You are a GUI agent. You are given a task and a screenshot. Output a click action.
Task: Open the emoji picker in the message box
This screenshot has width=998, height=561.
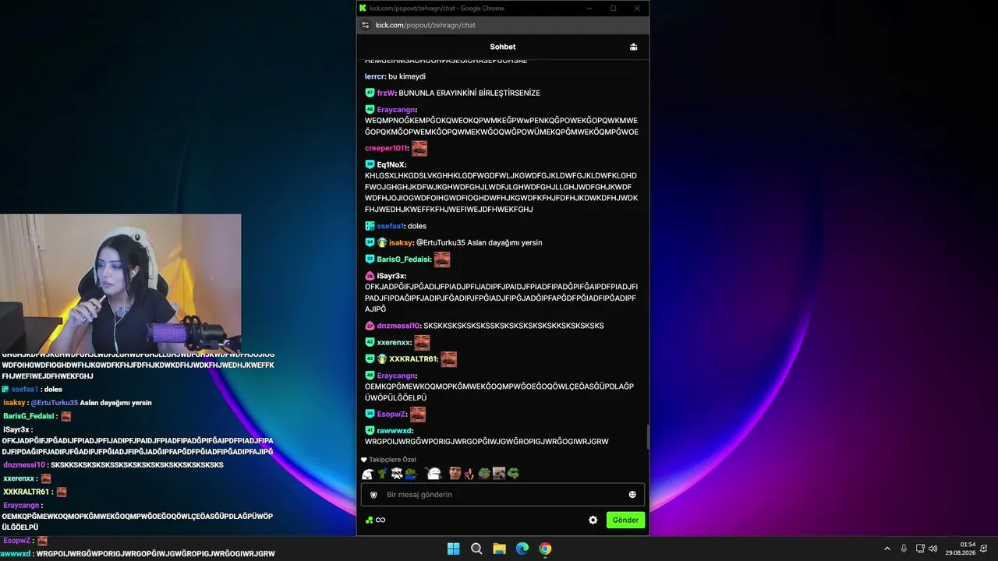(632, 495)
